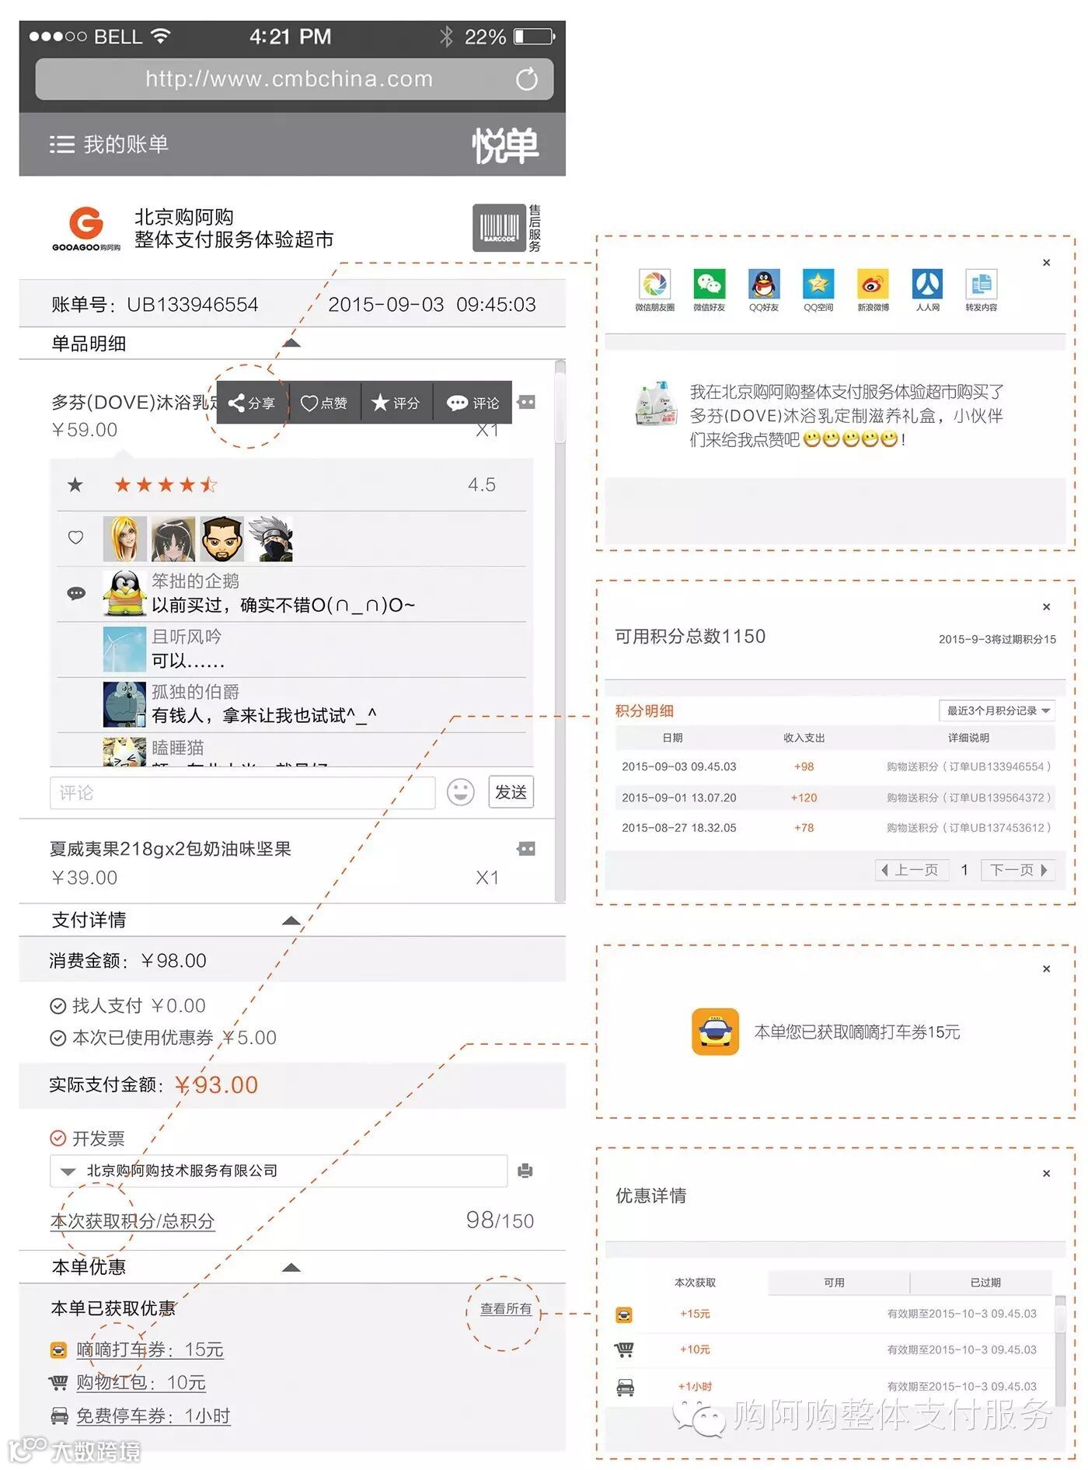
Task: Close the 滴滴打车券 notification popup
Action: click(1047, 969)
